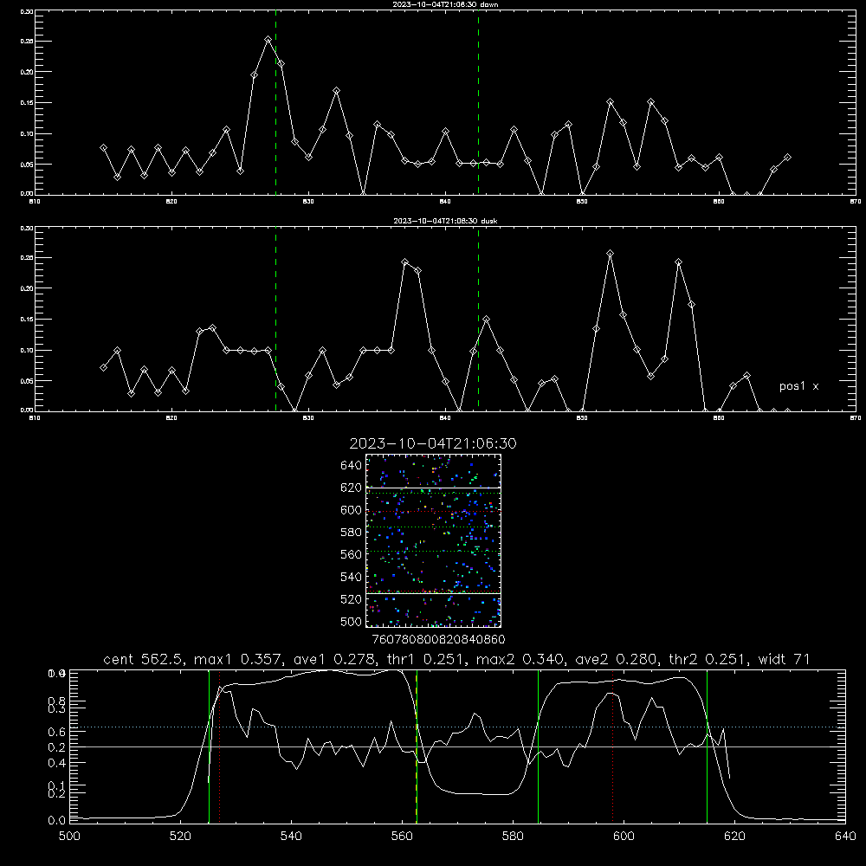The height and width of the screenshot is (866, 866).
Task: Click the '830' x-axis label of dusk plot
Action: 308,418
